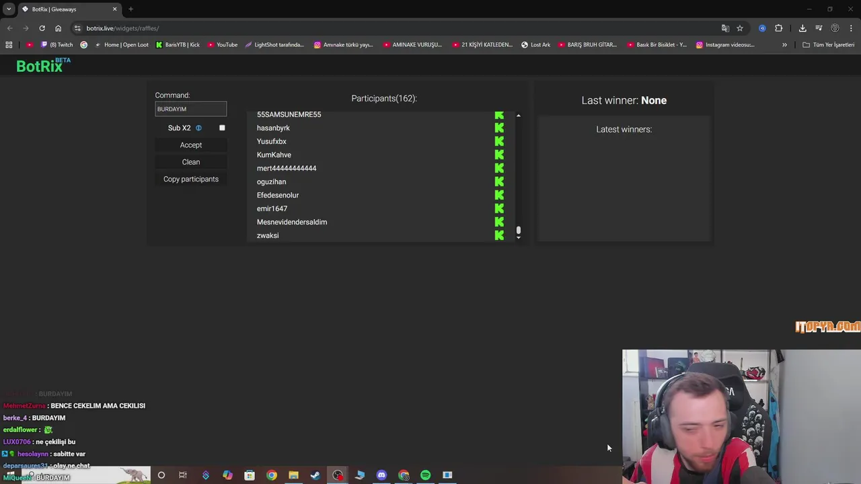Click the address bar URL
Screen dimensions: 861x484
click(122, 28)
